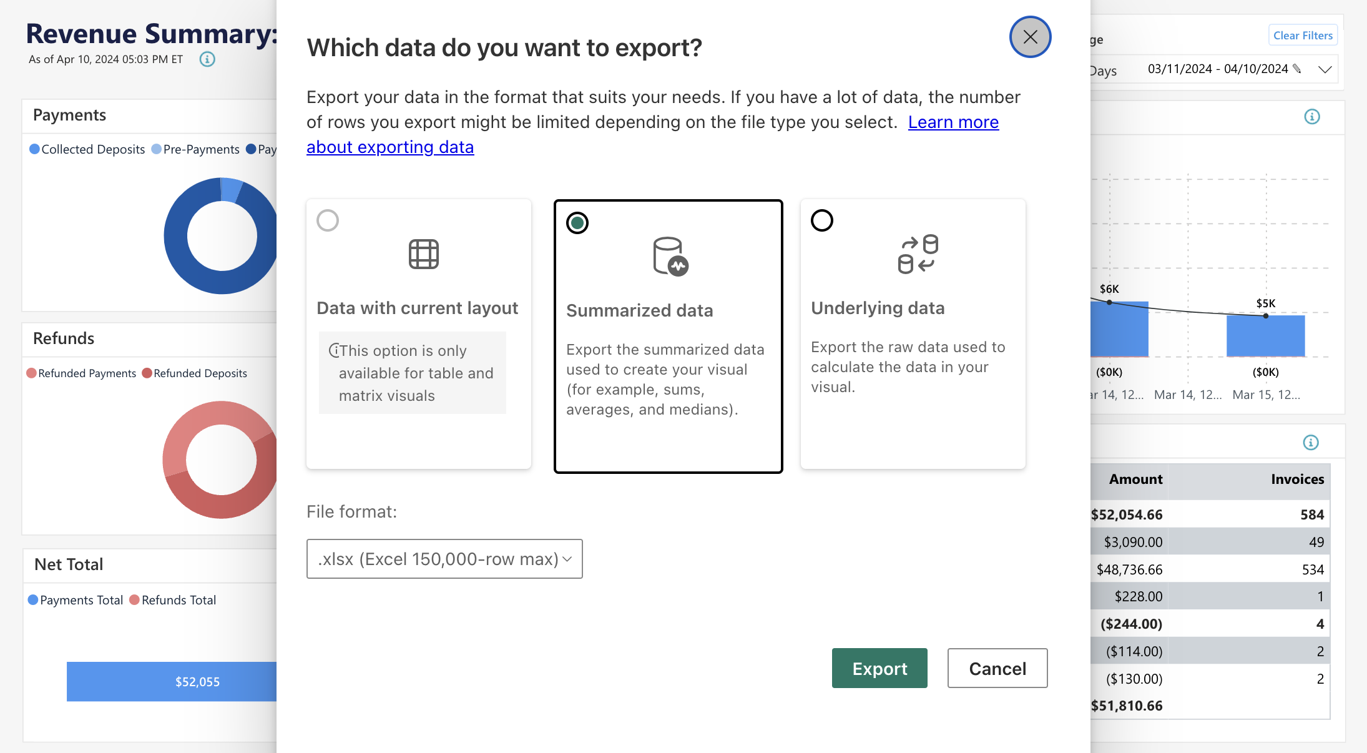This screenshot has height=753, width=1367.
Task: Click the summarized data database icon
Action: pos(670,256)
